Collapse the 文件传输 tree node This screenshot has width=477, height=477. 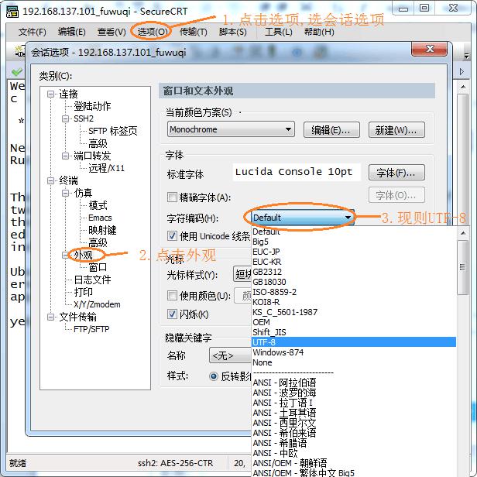coord(51,317)
